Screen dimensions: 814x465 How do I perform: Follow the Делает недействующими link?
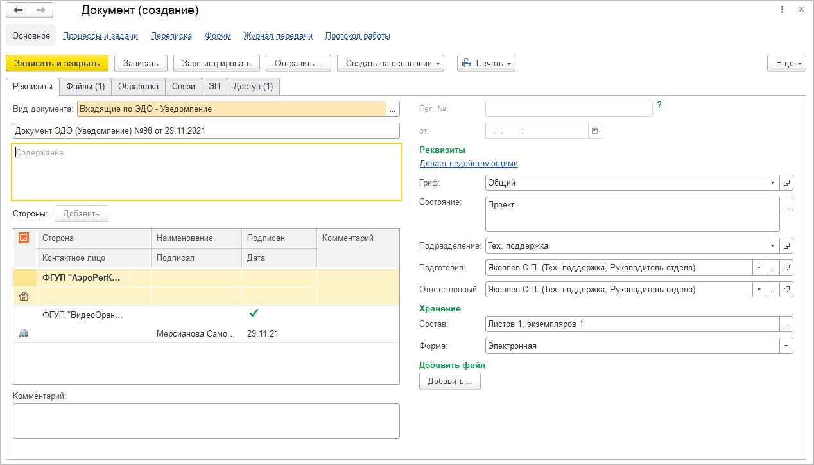tap(469, 164)
